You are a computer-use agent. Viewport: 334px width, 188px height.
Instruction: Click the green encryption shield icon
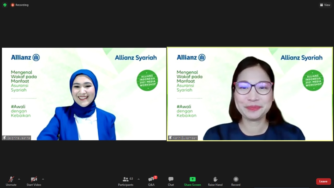(x=5, y=5)
